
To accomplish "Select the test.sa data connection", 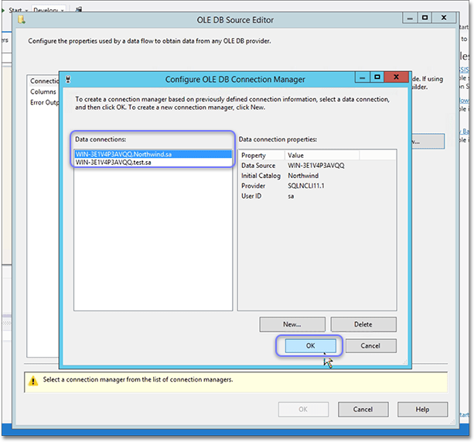I will [153, 163].
